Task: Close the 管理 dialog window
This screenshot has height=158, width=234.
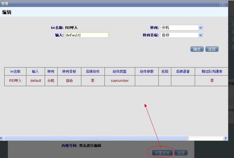Action: click(x=222, y=4)
